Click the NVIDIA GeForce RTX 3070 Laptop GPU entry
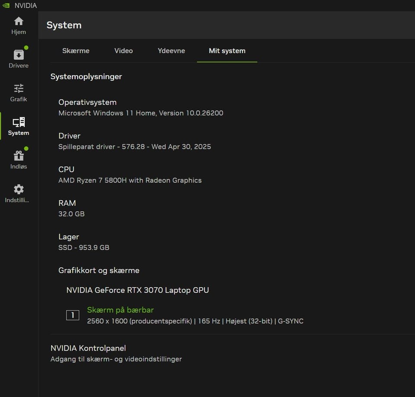Viewport: 415px width, 397px height. pos(137,290)
